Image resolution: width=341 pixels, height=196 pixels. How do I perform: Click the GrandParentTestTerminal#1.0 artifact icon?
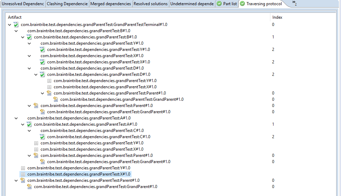16,25
